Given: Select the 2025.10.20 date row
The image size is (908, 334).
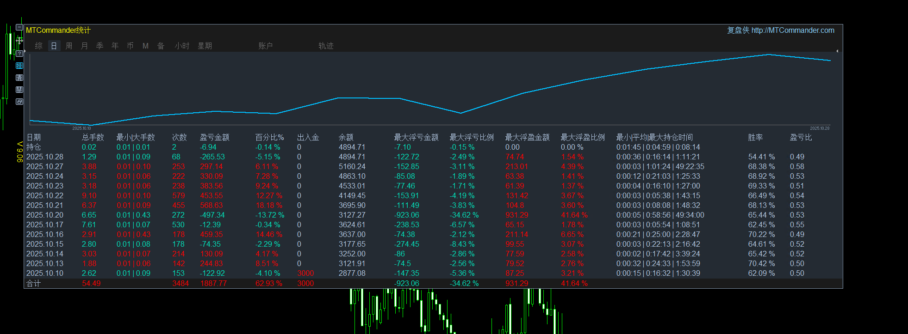Looking at the screenshot, I should tap(45, 215).
